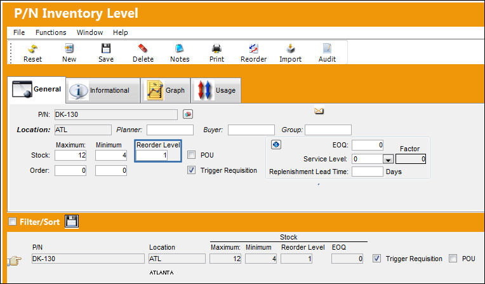Click the EOQ cell showing 0 in list

pos(347,259)
